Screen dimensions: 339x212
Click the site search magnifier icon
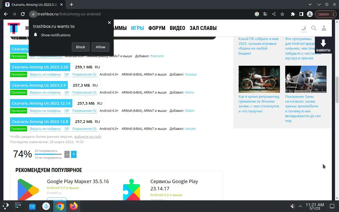314,28
